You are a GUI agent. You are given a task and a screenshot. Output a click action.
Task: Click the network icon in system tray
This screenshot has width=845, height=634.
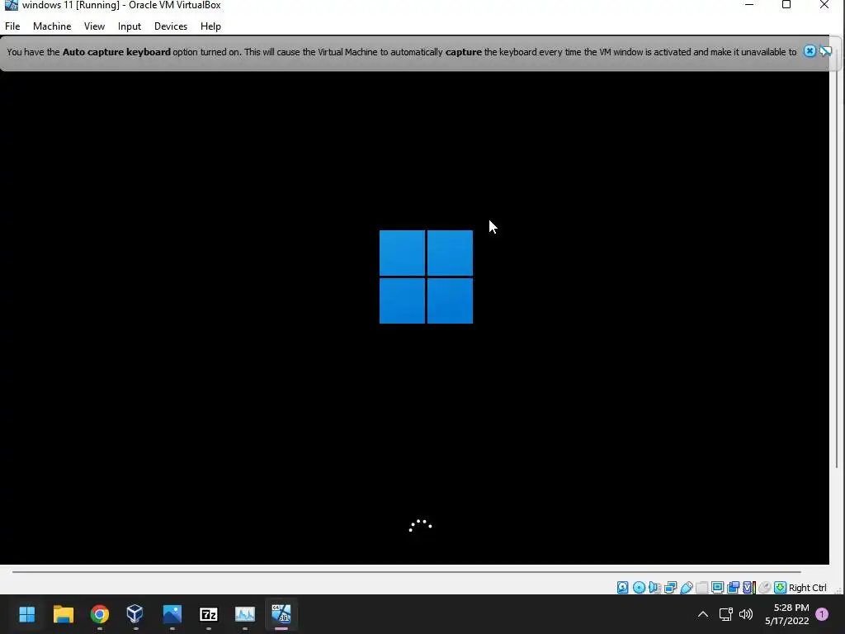coord(726,614)
